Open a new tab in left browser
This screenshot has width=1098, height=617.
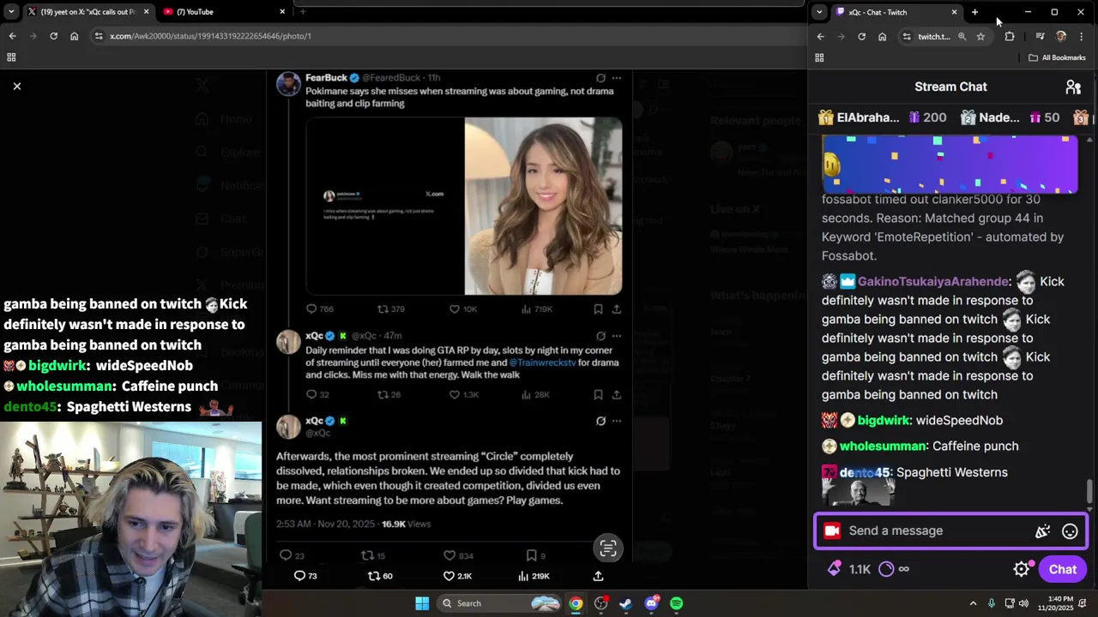coord(303,11)
